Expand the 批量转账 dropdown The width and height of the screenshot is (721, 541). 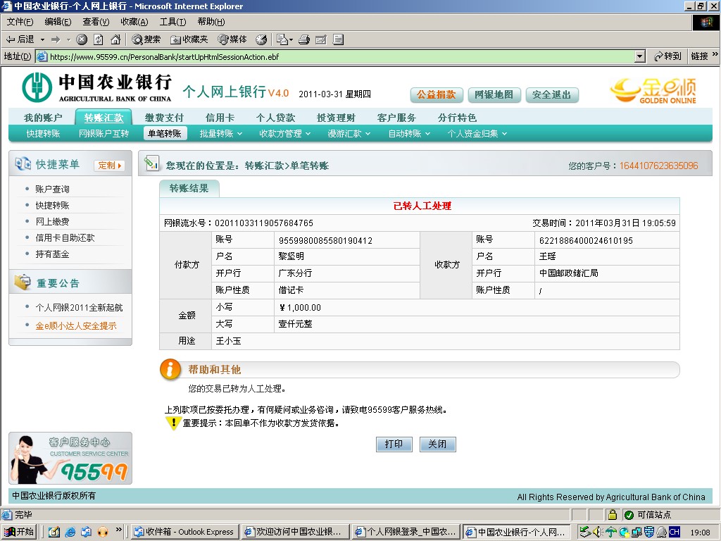point(220,133)
